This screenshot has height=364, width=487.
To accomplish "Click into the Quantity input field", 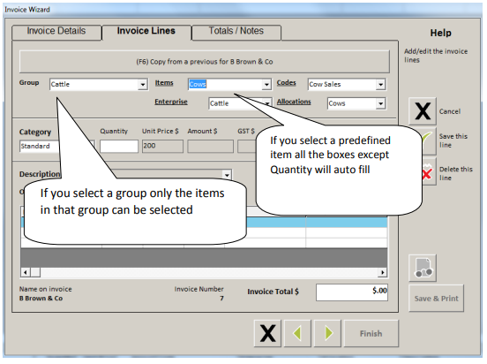I will pyautogui.click(x=119, y=147).
